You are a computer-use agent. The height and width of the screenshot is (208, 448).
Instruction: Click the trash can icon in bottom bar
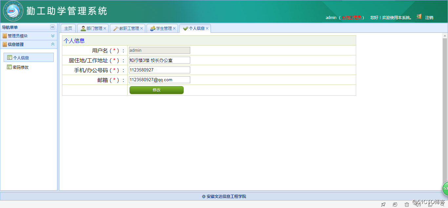coord(407,204)
